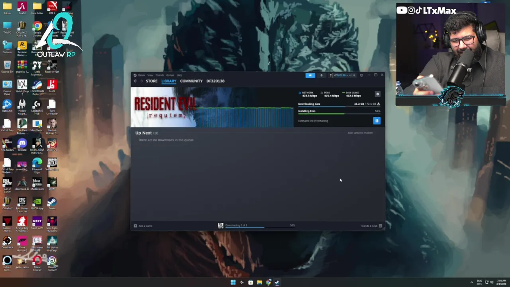The image size is (510, 287).
Task: Select the Battle.net desktop shortcut
Action: (7, 106)
